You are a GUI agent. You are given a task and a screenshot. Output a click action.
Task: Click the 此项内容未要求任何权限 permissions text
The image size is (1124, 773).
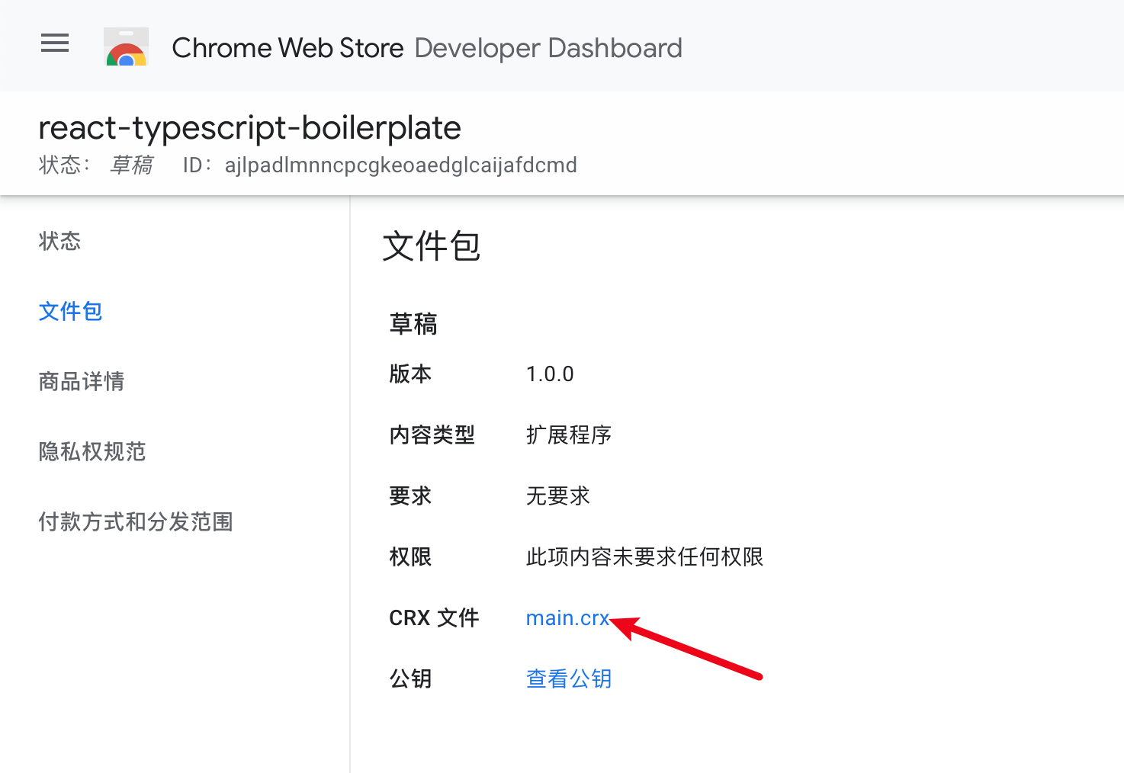coord(644,556)
